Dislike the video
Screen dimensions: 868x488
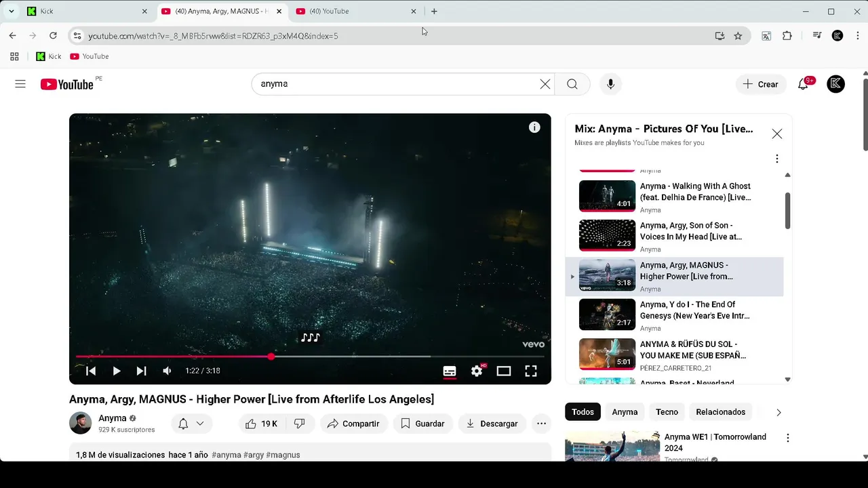(299, 424)
